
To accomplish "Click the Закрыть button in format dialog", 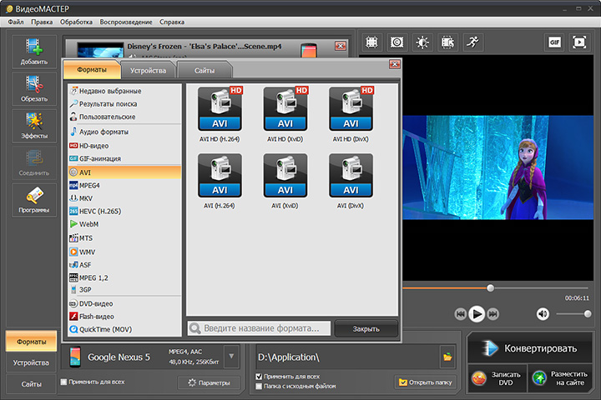I will [366, 329].
